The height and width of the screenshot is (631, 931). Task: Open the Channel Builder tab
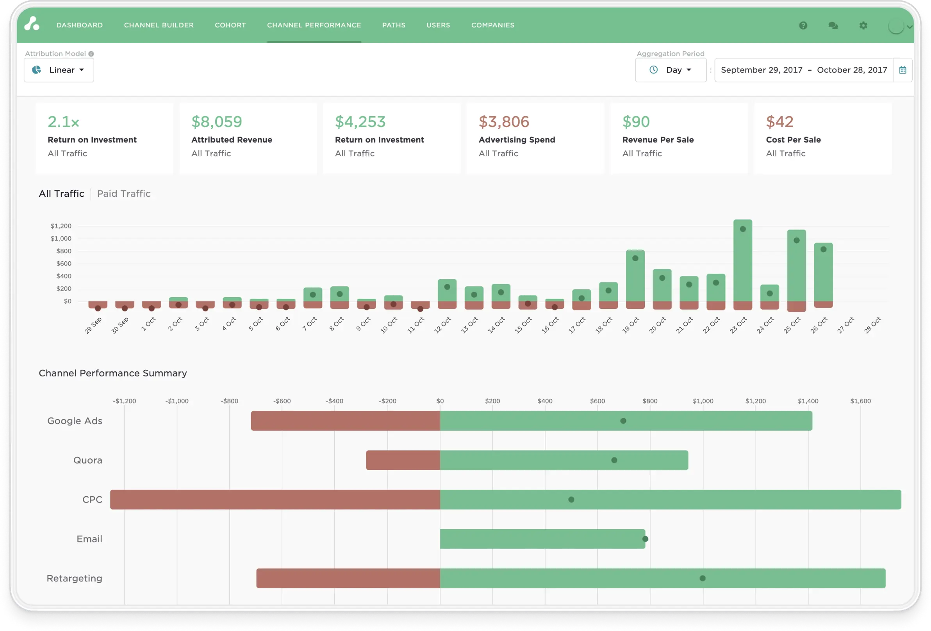click(159, 25)
